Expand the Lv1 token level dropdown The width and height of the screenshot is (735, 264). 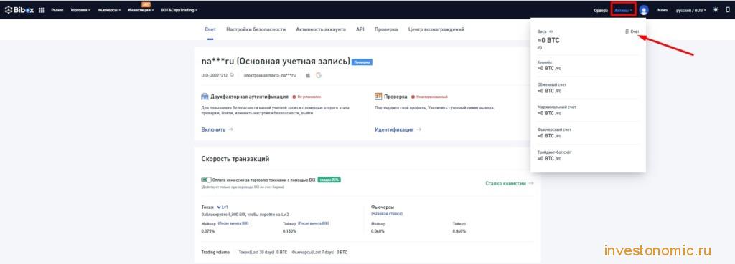pos(223,207)
